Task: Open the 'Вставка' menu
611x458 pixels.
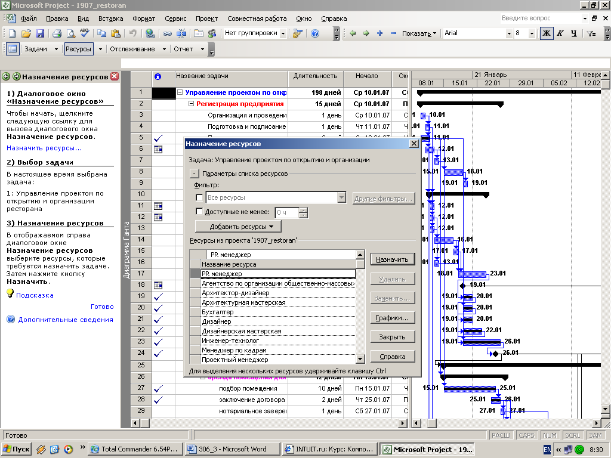Action: click(x=110, y=18)
